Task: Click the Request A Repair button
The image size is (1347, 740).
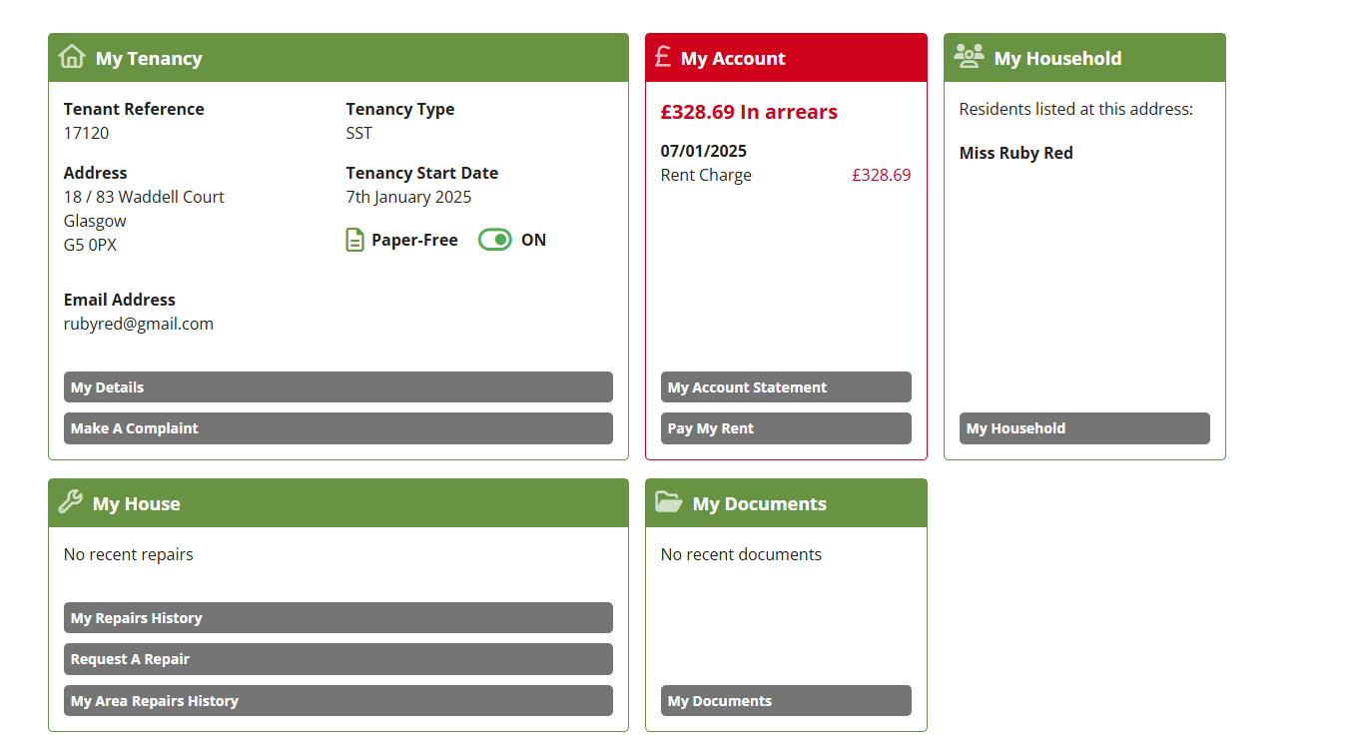Action: [x=337, y=659]
